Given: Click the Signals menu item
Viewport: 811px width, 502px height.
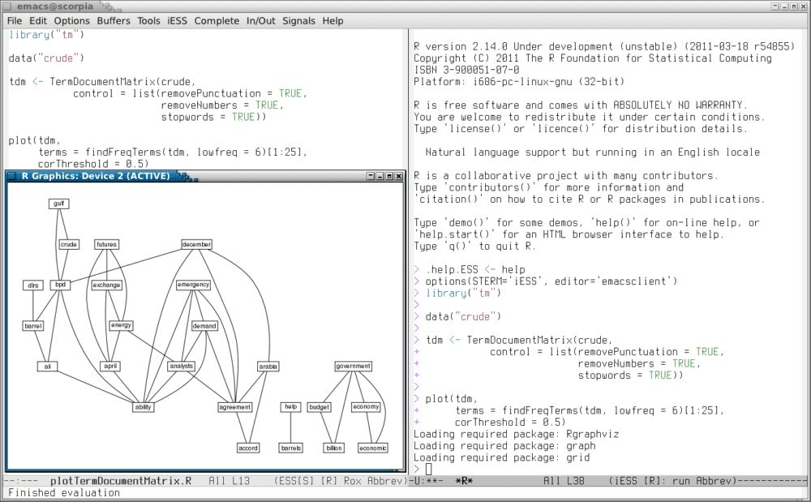Looking at the screenshot, I should 298,20.
